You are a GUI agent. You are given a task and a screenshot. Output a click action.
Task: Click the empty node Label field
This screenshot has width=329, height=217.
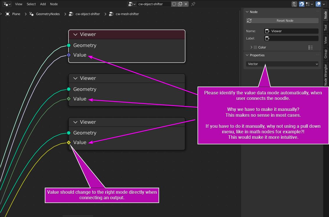coord(291,38)
